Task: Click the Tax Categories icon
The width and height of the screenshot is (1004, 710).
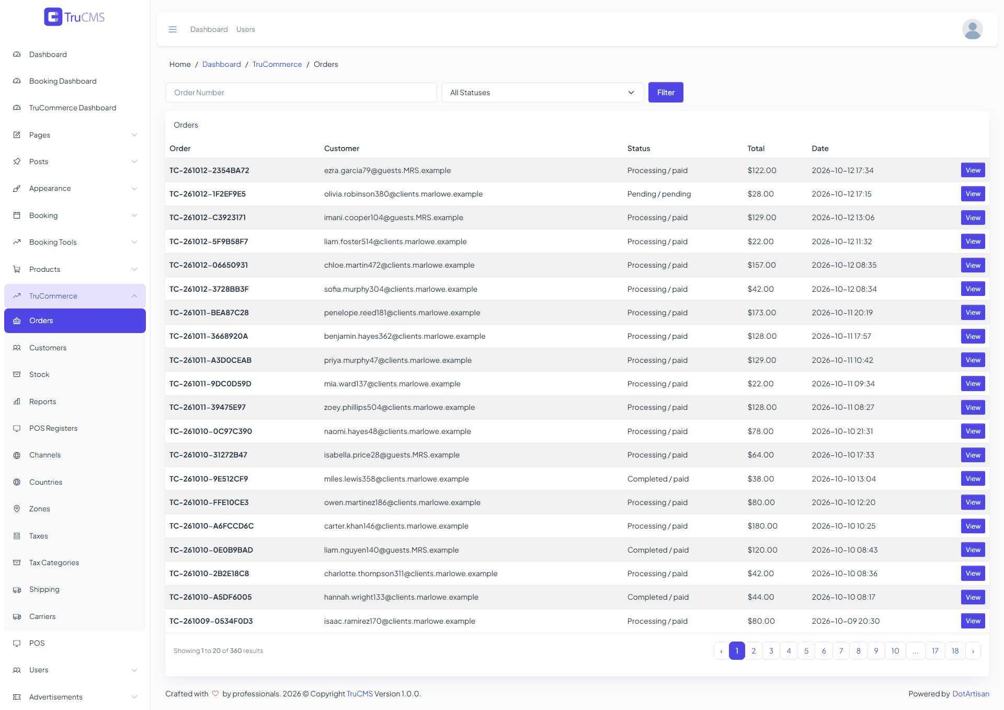Action: [17, 563]
